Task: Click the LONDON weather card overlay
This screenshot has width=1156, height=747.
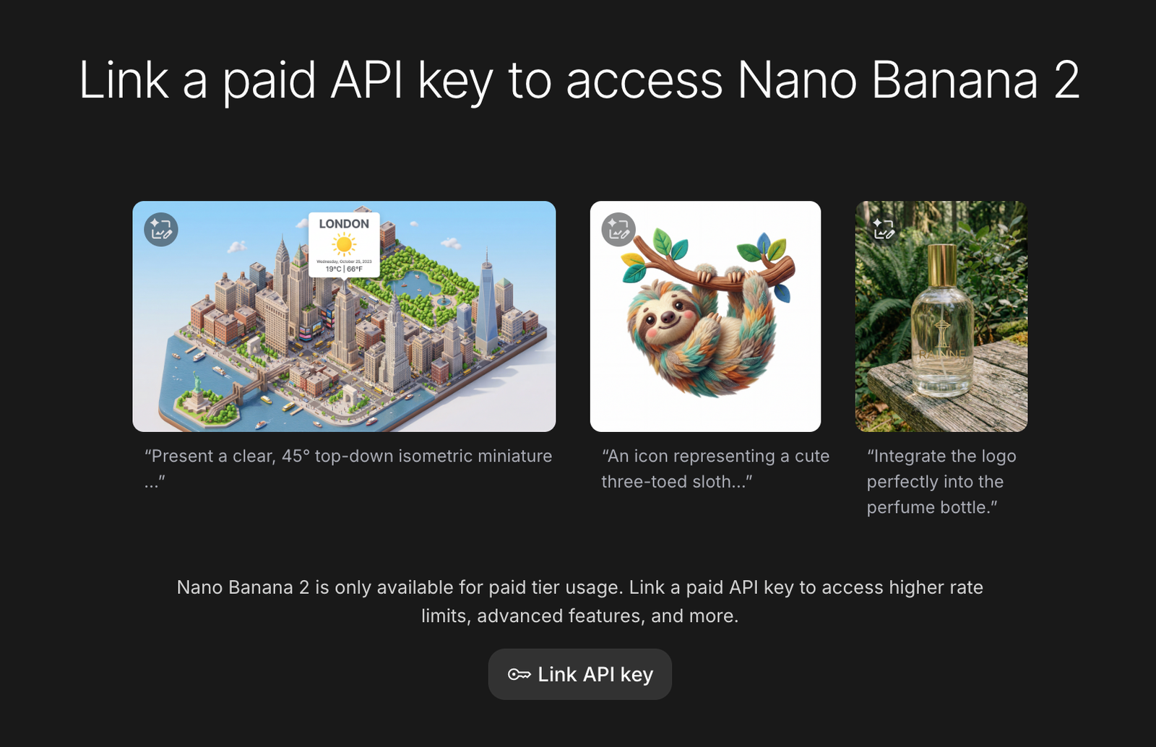Action: (x=344, y=224)
